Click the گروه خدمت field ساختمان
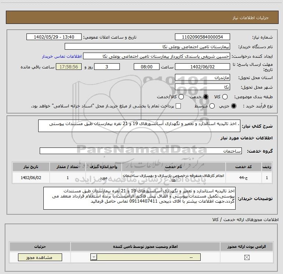Viewport: 283px width, 274px height. coord(141,151)
